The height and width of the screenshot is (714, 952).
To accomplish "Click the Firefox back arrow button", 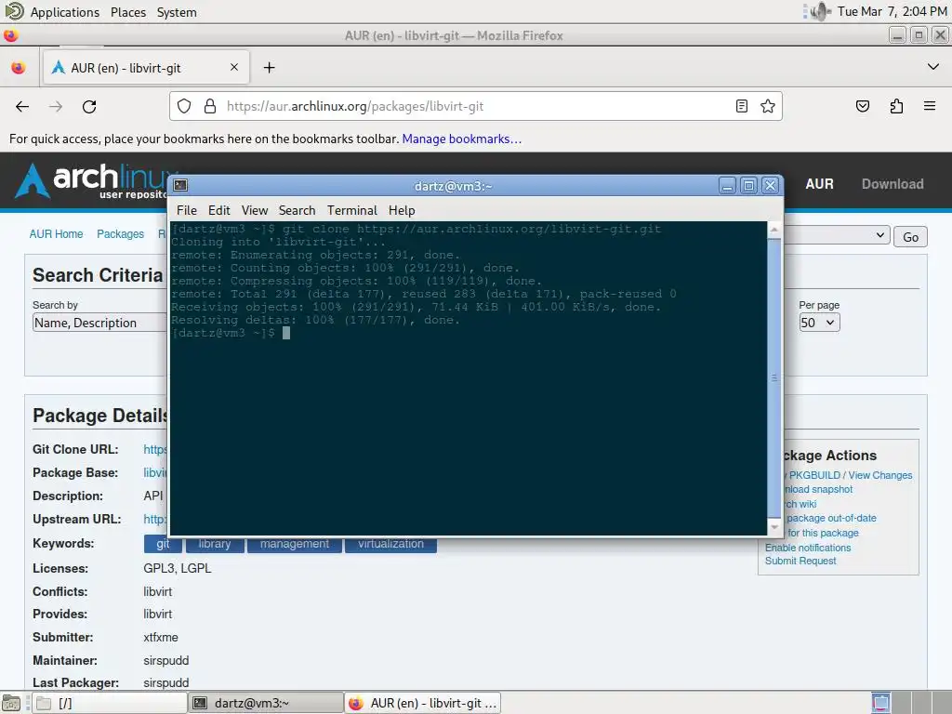I will tap(22, 107).
